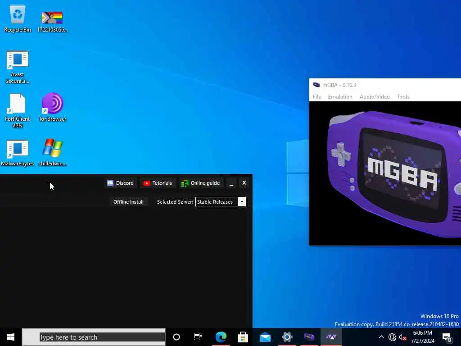This screenshot has height=346, width=461.
Task: Select the Malwarebytes desktop shortcut
Action: tap(18, 153)
